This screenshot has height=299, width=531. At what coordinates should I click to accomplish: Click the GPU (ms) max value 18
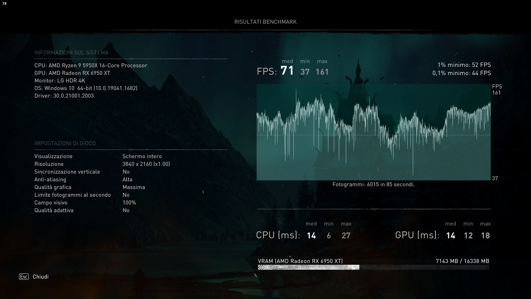pos(485,236)
